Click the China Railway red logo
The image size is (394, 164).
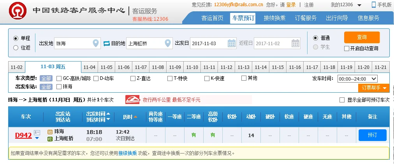[18, 11]
